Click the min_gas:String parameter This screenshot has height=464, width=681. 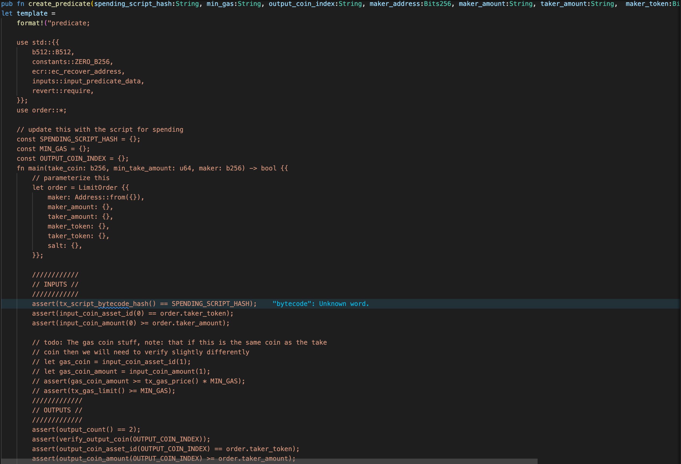pos(234,4)
